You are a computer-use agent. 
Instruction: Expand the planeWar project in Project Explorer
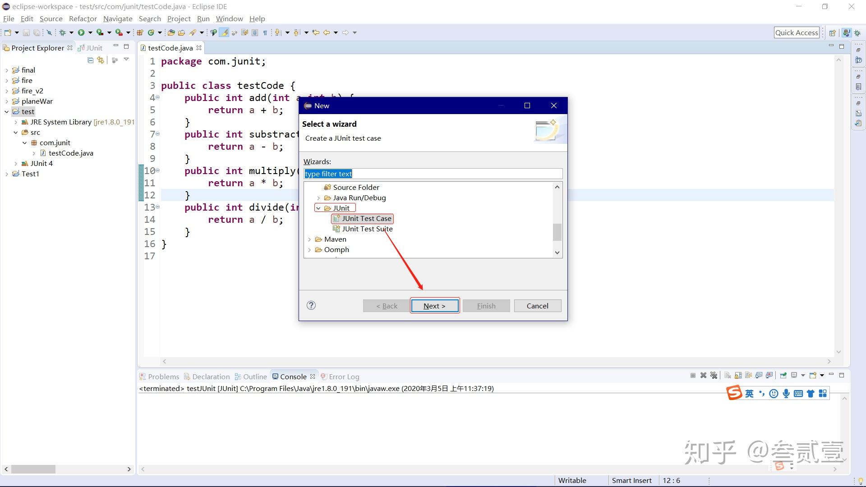click(x=7, y=101)
